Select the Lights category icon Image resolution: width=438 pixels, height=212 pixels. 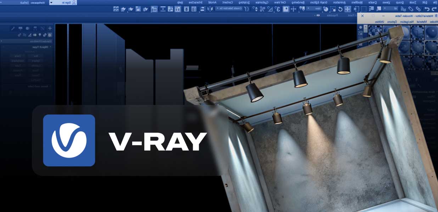[40, 35]
